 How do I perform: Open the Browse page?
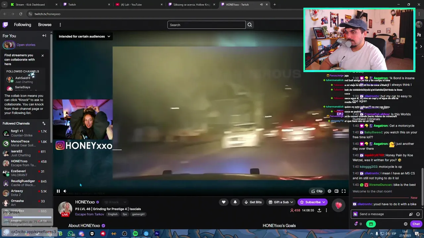[x=45, y=25]
